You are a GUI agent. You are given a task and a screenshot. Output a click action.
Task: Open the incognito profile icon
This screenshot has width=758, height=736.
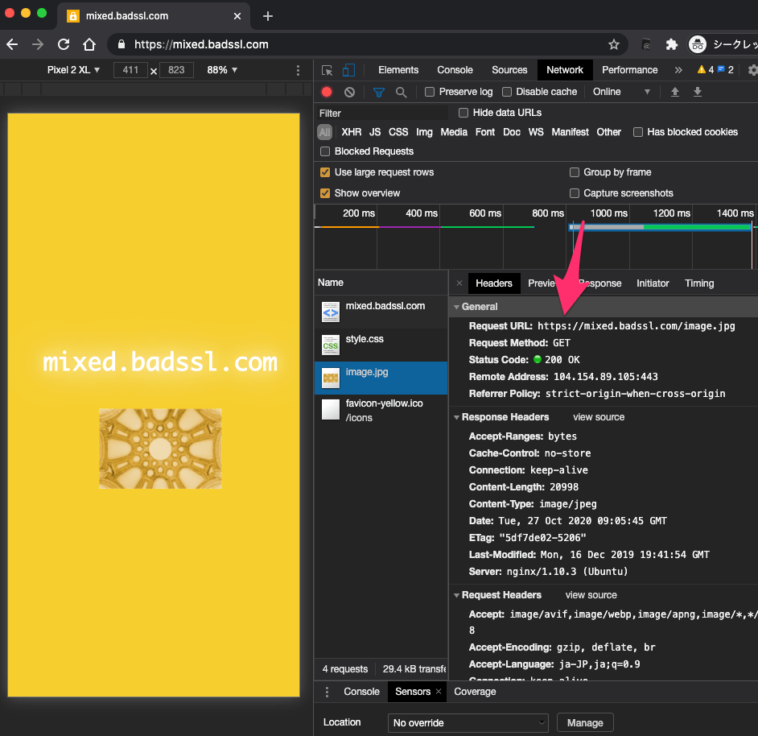coord(698,44)
